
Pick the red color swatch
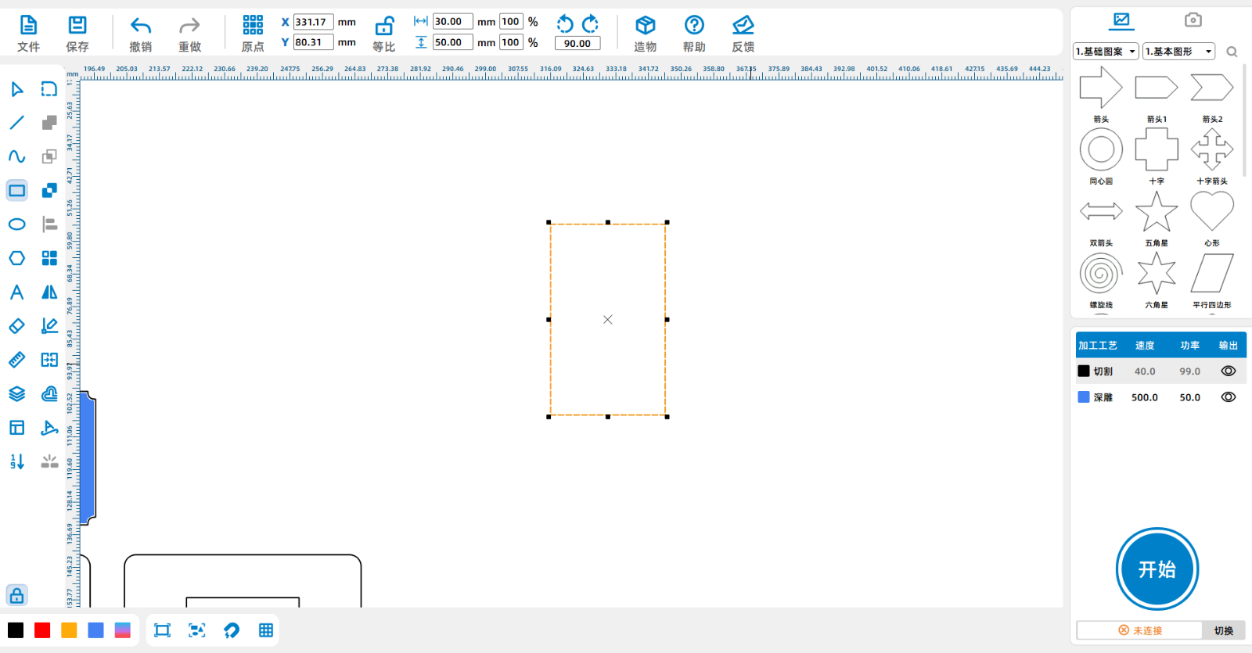[42, 630]
